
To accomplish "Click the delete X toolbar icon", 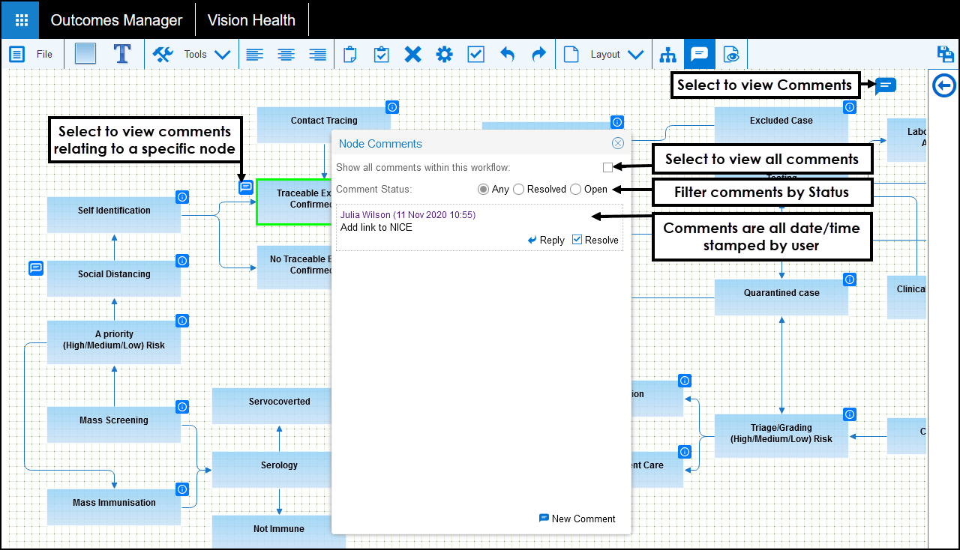I will click(412, 54).
